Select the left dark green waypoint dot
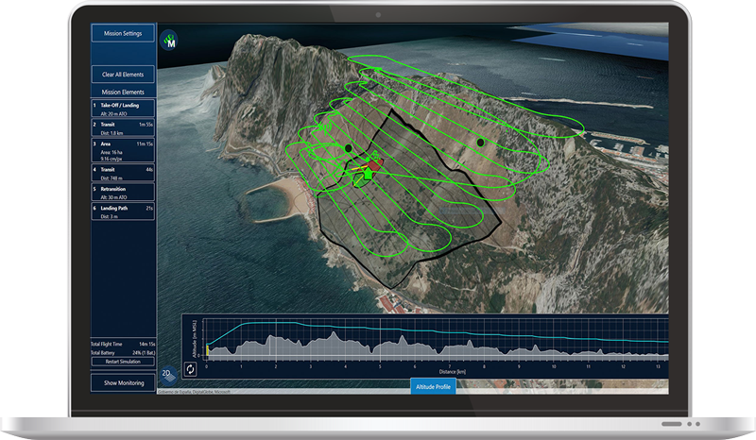 (x=348, y=148)
